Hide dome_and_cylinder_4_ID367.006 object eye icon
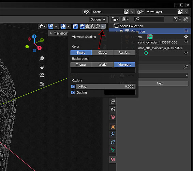The height and width of the screenshot is (171, 193). click(186, 42)
